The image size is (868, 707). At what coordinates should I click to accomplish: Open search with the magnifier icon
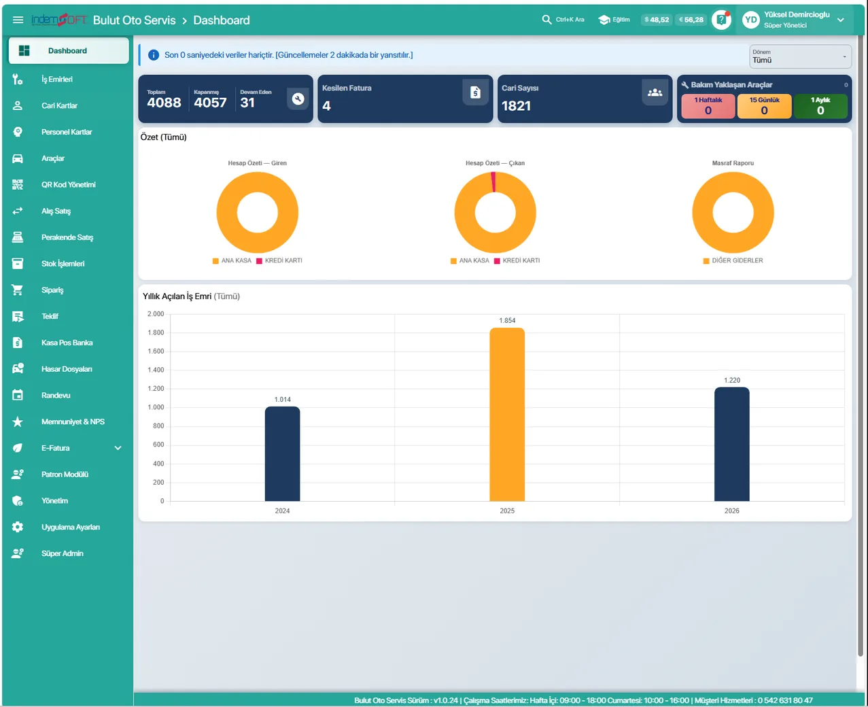(546, 20)
